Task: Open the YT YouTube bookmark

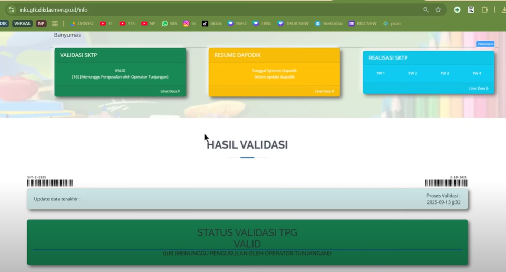Action: tap(106, 24)
